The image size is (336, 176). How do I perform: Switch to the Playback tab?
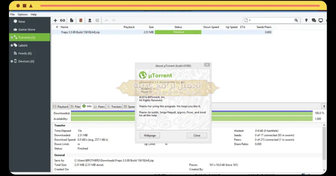point(61,106)
